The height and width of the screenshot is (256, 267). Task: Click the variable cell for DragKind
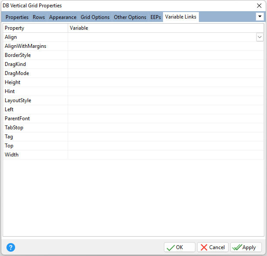[x=166, y=64]
